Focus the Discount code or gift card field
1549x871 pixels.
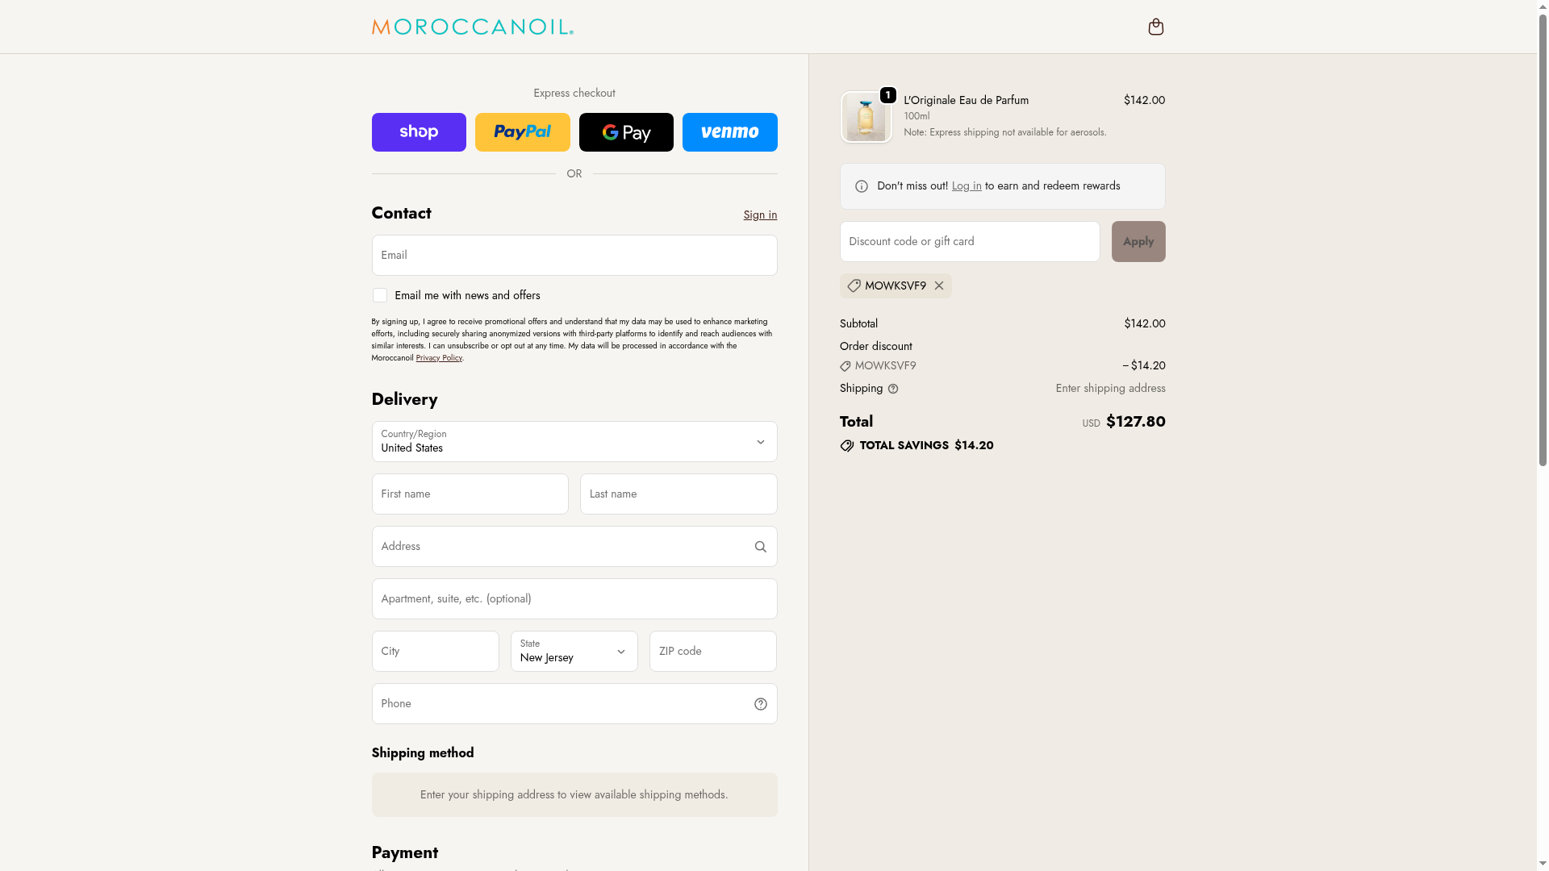[x=969, y=242]
